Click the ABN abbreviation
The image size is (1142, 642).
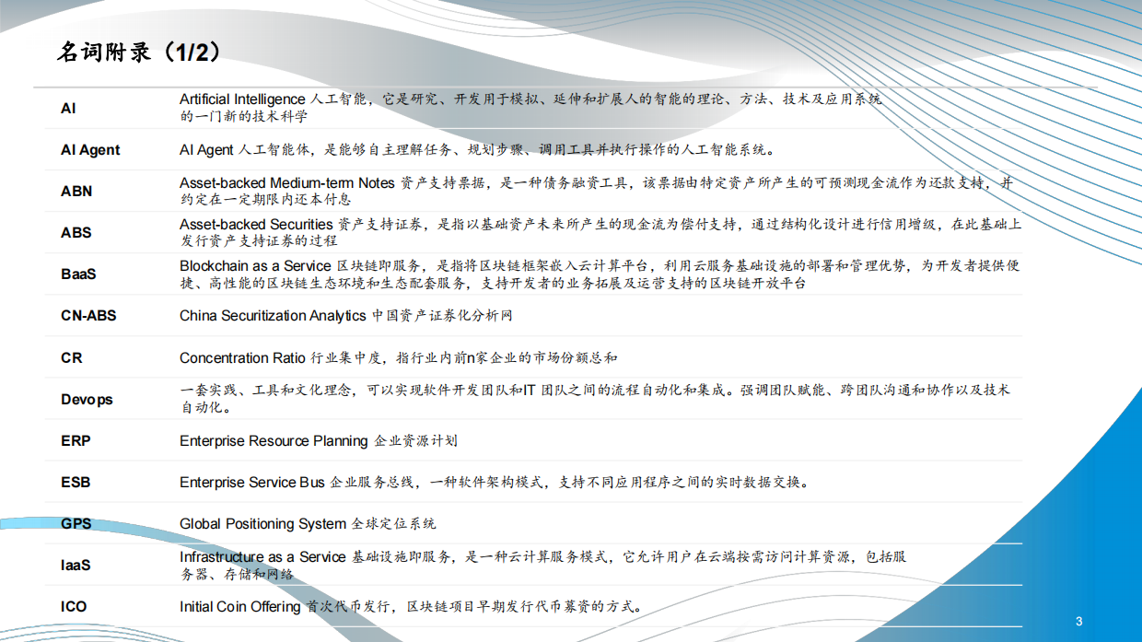[76, 192]
